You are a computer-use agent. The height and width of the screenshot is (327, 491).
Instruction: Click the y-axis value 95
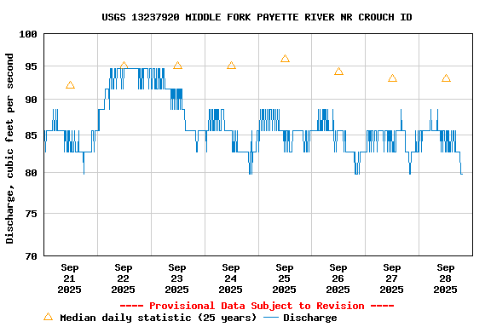point(31,66)
